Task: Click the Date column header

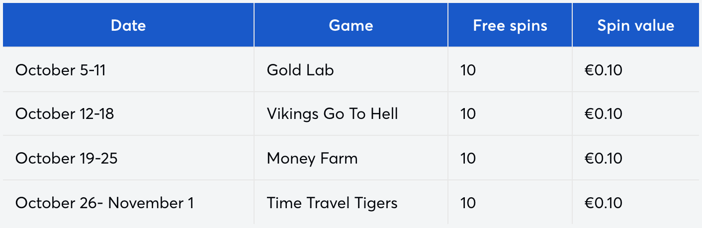Action: [x=128, y=26]
